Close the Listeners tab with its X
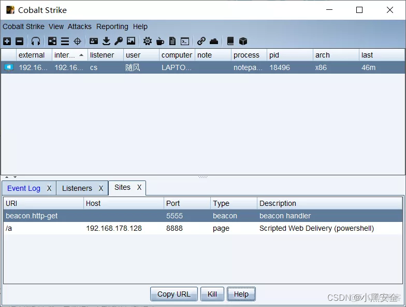406x307 pixels. point(101,188)
